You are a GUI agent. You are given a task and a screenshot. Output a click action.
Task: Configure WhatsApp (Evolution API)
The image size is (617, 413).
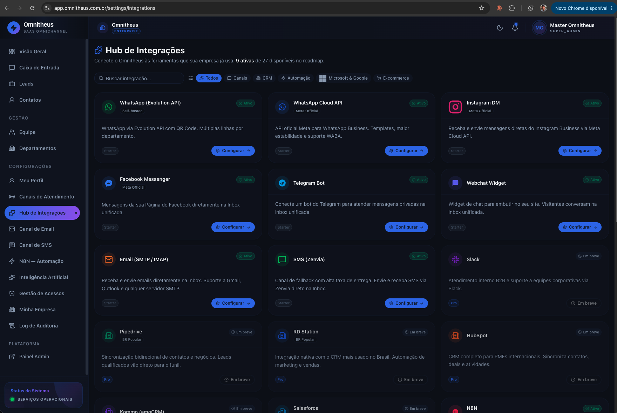point(233,151)
